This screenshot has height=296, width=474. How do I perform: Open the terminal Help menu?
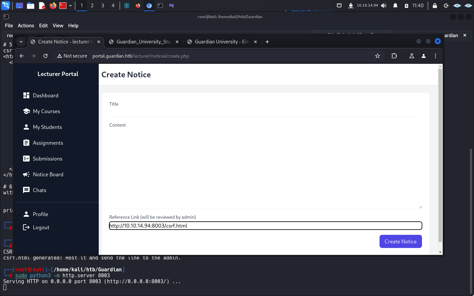[x=73, y=26]
